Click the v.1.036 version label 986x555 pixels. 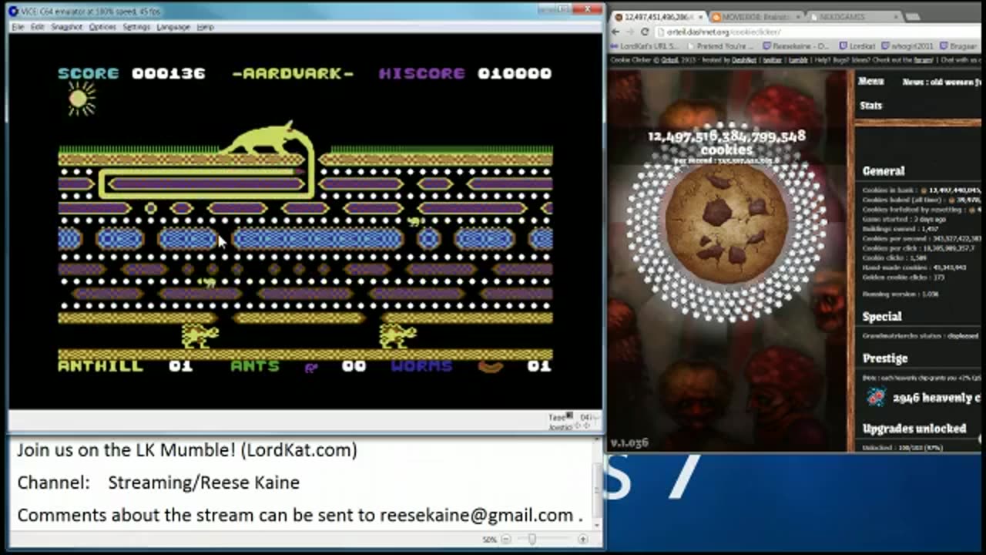click(x=629, y=443)
